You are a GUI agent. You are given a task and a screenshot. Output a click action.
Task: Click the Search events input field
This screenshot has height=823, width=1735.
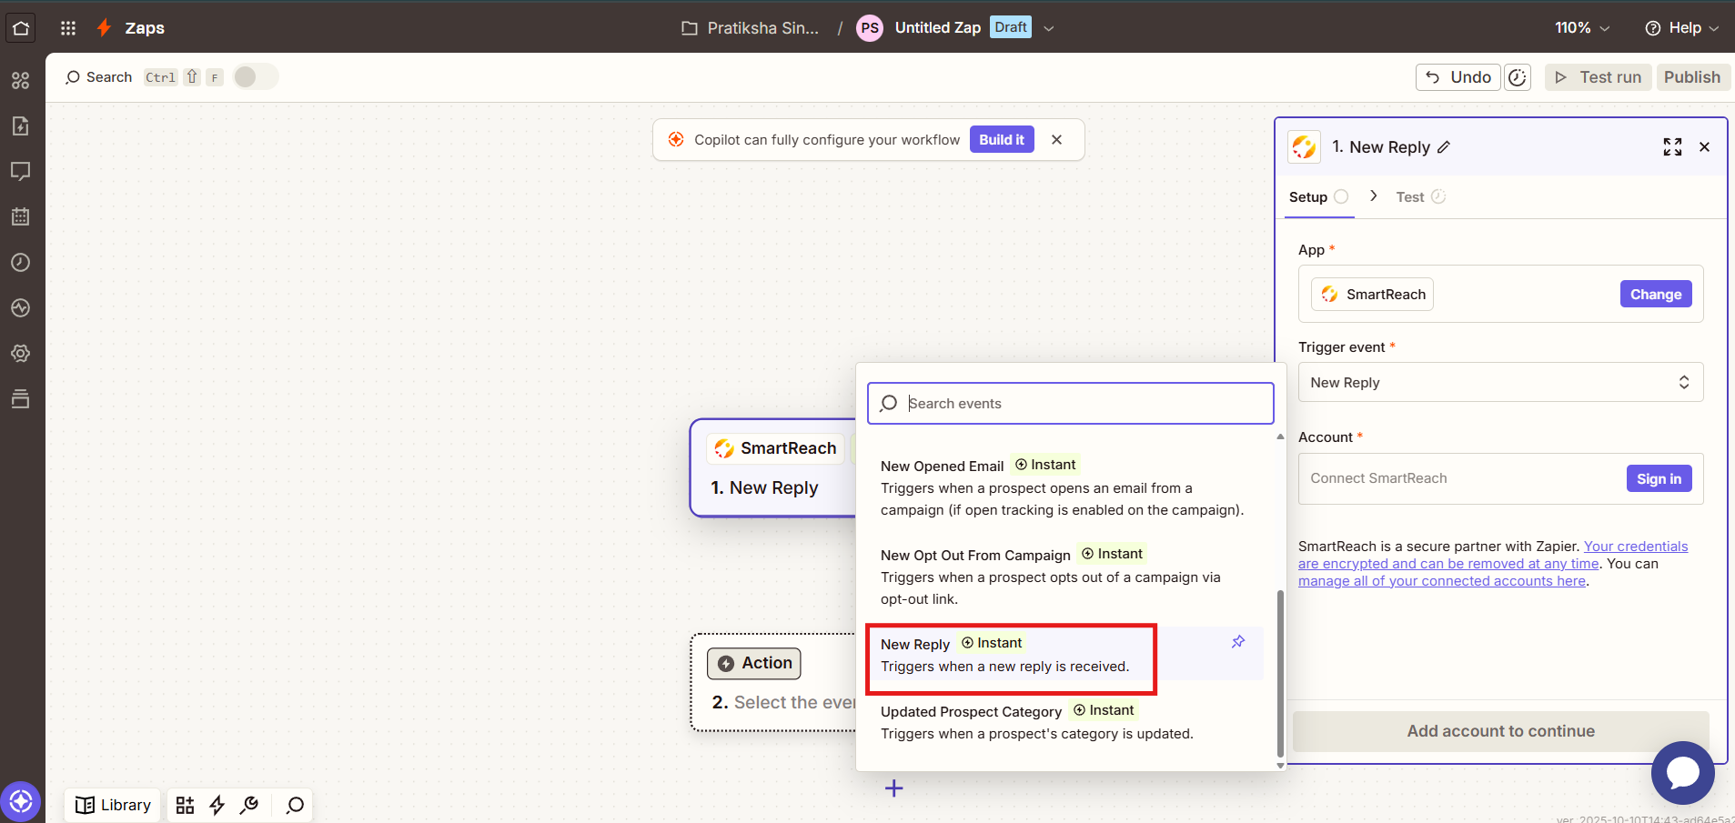pyautogui.click(x=1071, y=404)
